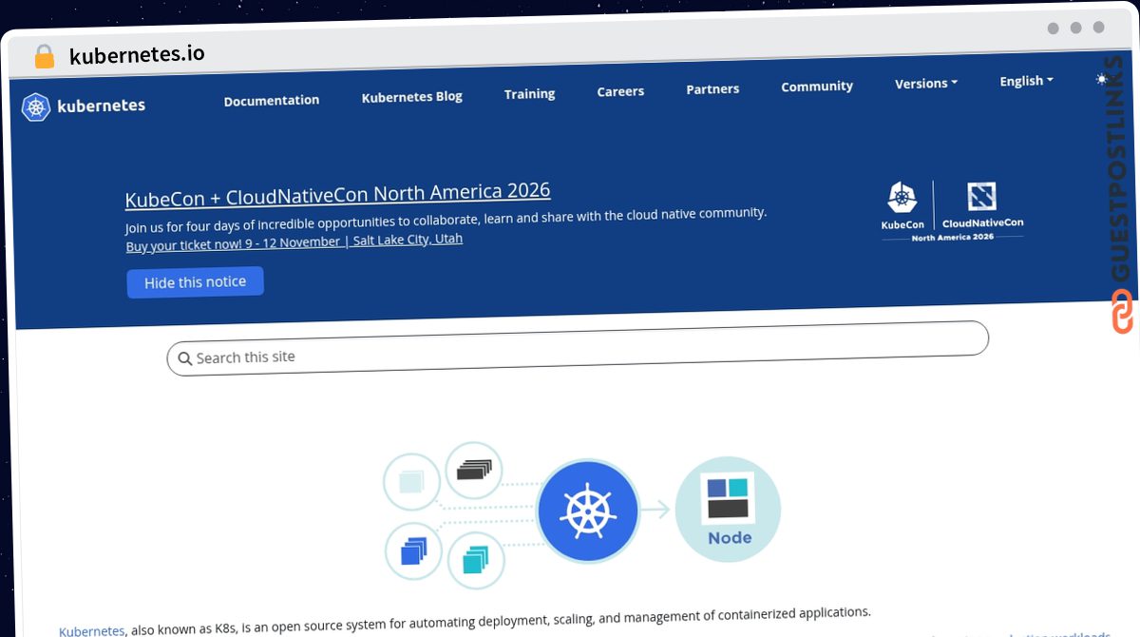Click the search magnifier icon
The height and width of the screenshot is (637, 1140).
tap(184, 358)
